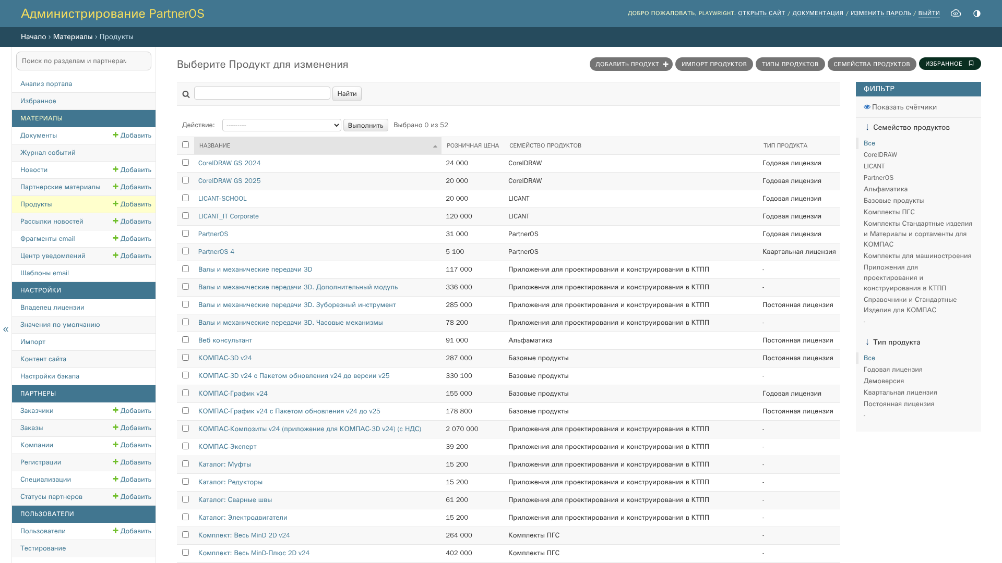Click the Импорт продуктов button
1002x563 pixels.
pyautogui.click(x=714, y=64)
